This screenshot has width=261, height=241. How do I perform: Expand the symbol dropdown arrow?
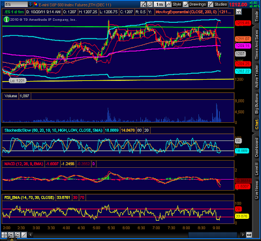pos(31,4)
